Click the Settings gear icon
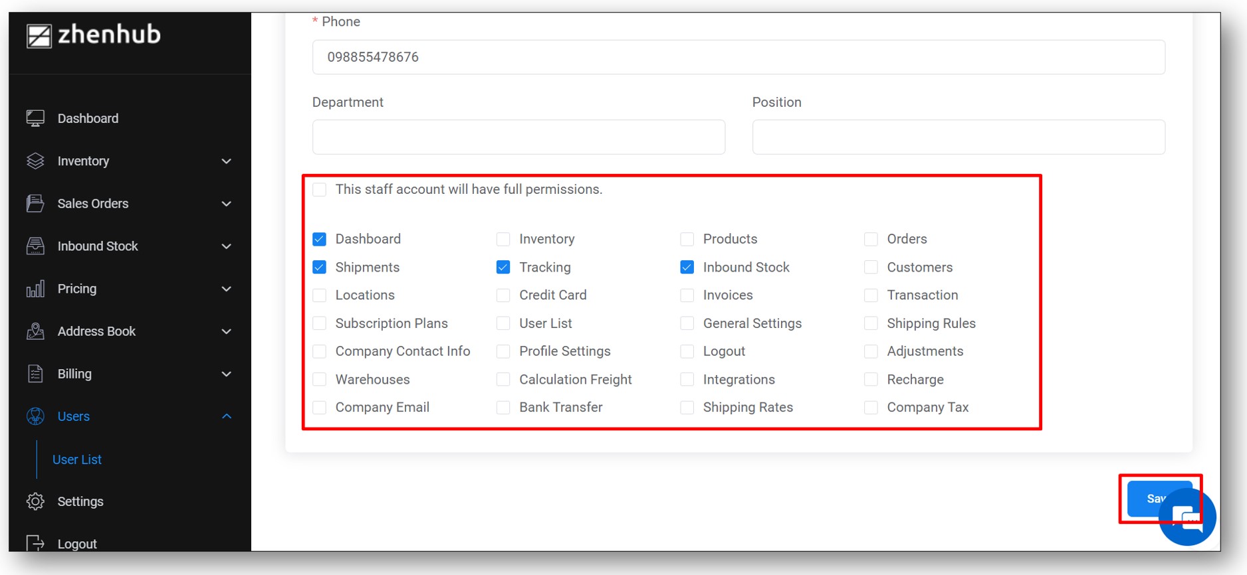 [35, 501]
